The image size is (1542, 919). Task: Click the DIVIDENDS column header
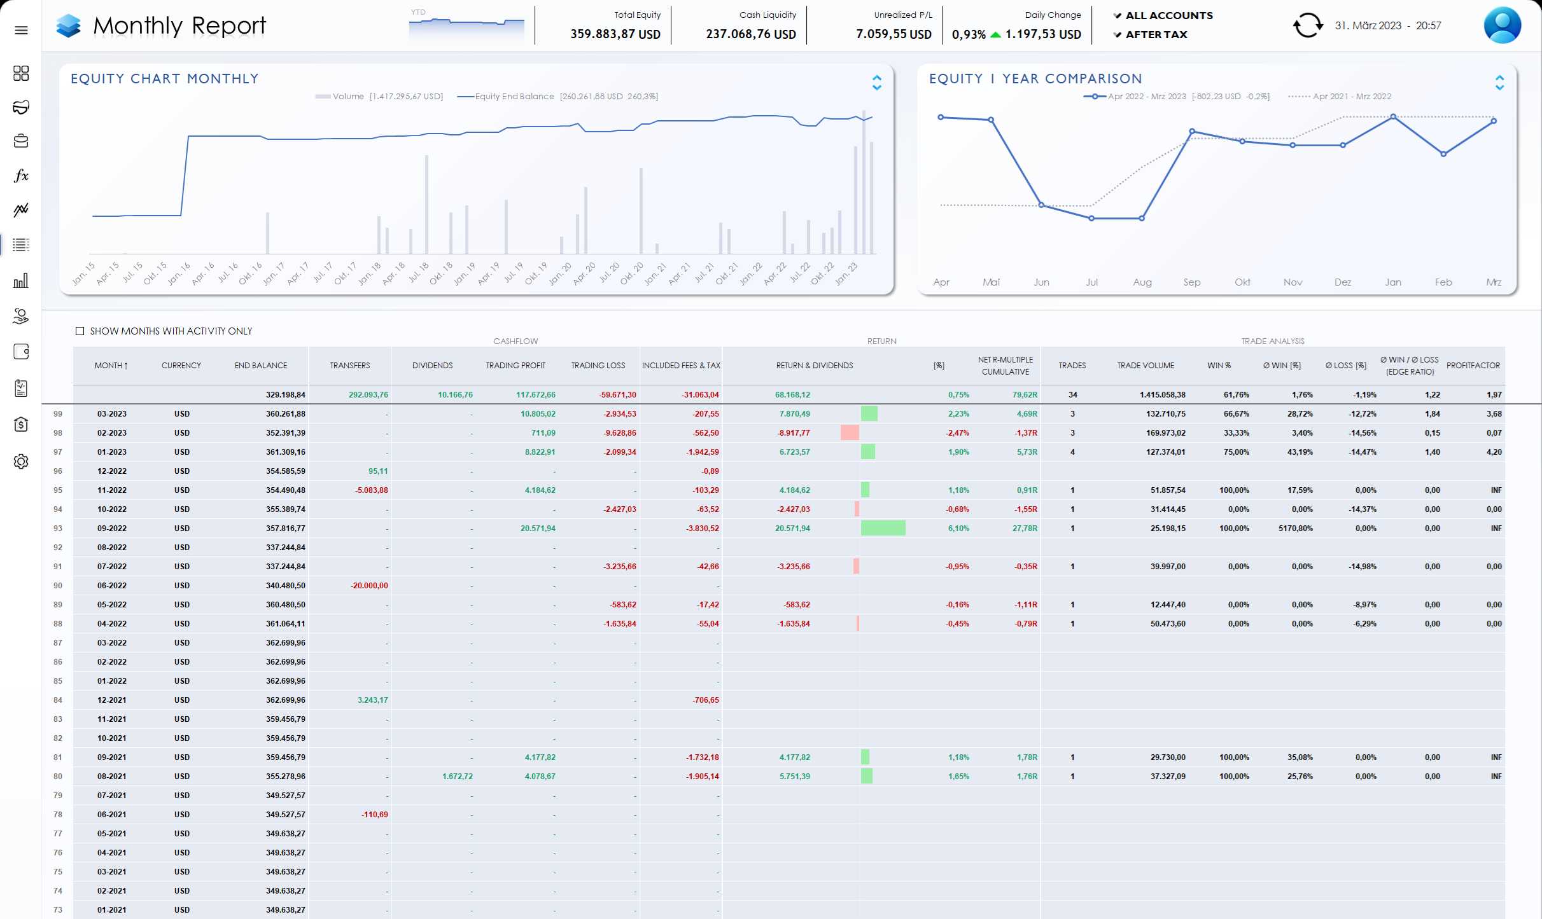(x=432, y=365)
